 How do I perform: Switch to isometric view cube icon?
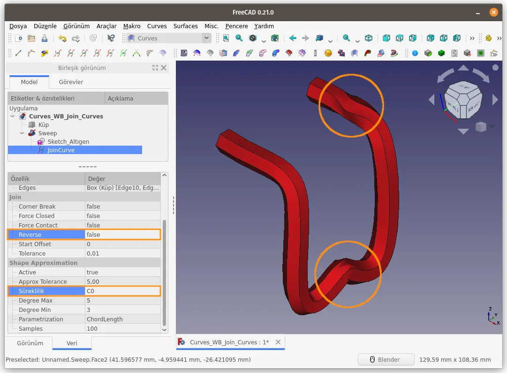point(369,38)
